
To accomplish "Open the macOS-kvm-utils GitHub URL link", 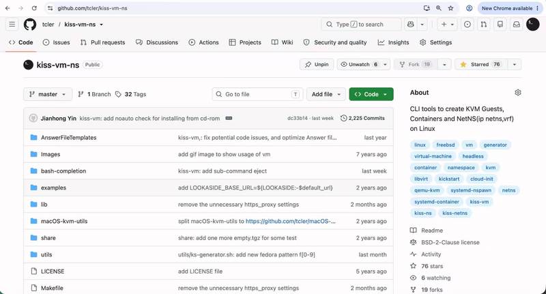I will 291,221.
